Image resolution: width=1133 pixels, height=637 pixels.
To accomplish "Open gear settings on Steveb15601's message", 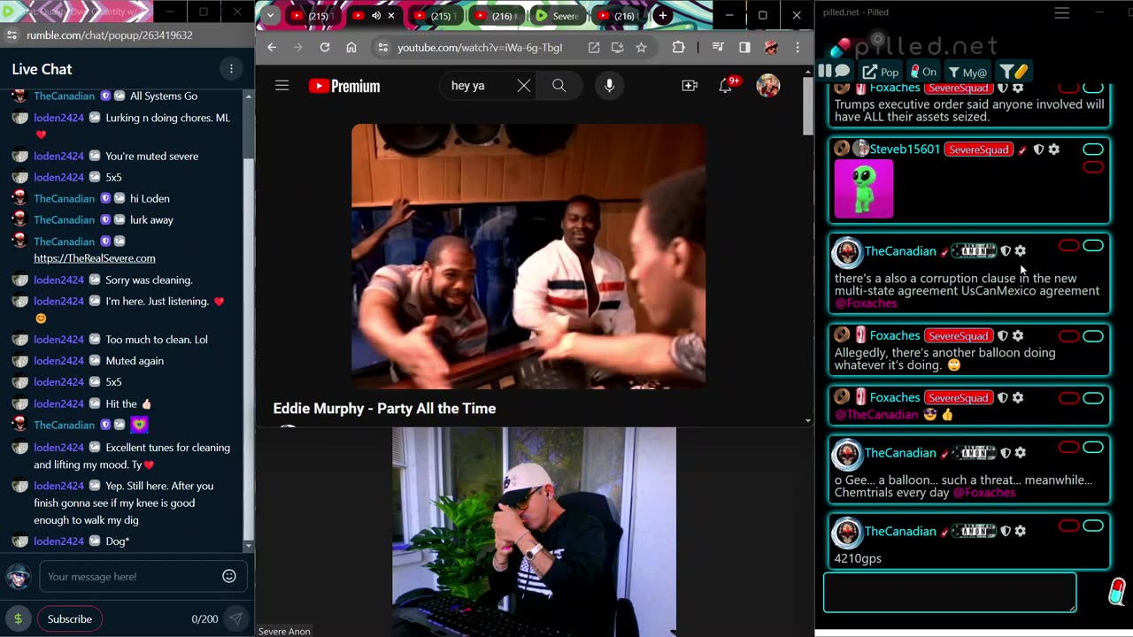I will tap(1053, 150).
